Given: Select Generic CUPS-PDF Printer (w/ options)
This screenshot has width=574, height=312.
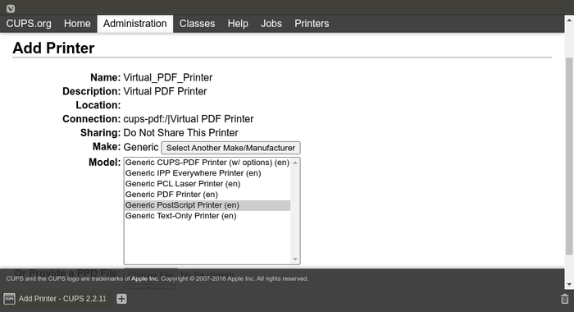Looking at the screenshot, I should pos(207,163).
